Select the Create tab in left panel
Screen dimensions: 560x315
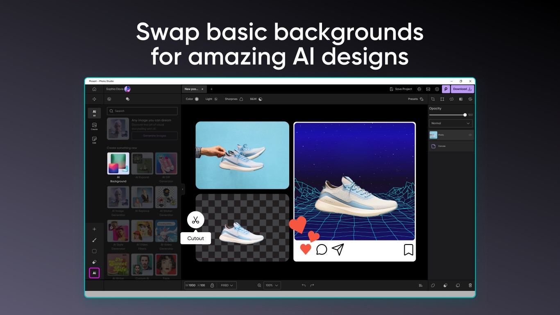pyautogui.click(x=94, y=127)
